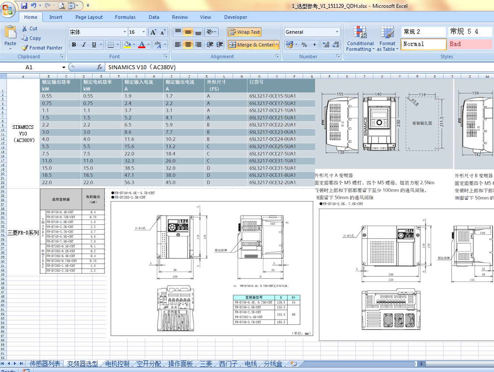Viewport: 494px width, 372px height.
Task: Toggle Align Text Left
Action: pos(178,45)
